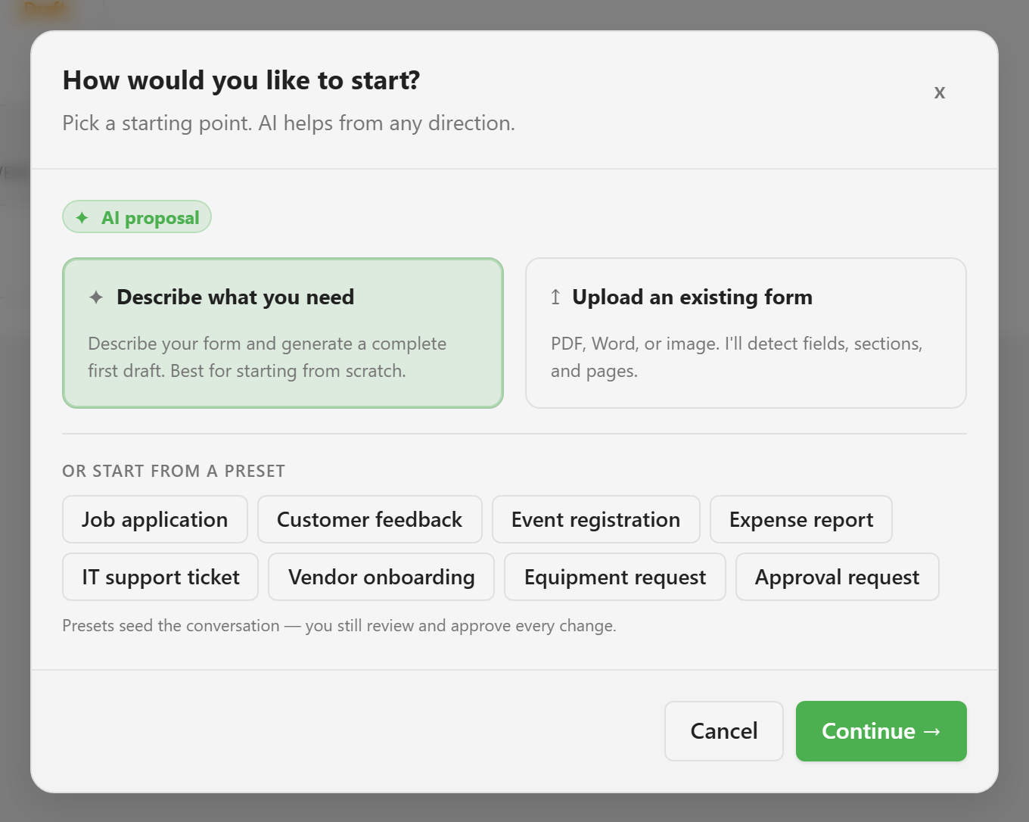Start from the Approval request preset
The height and width of the screenshot is (822, 1029).
coord(838,577)
